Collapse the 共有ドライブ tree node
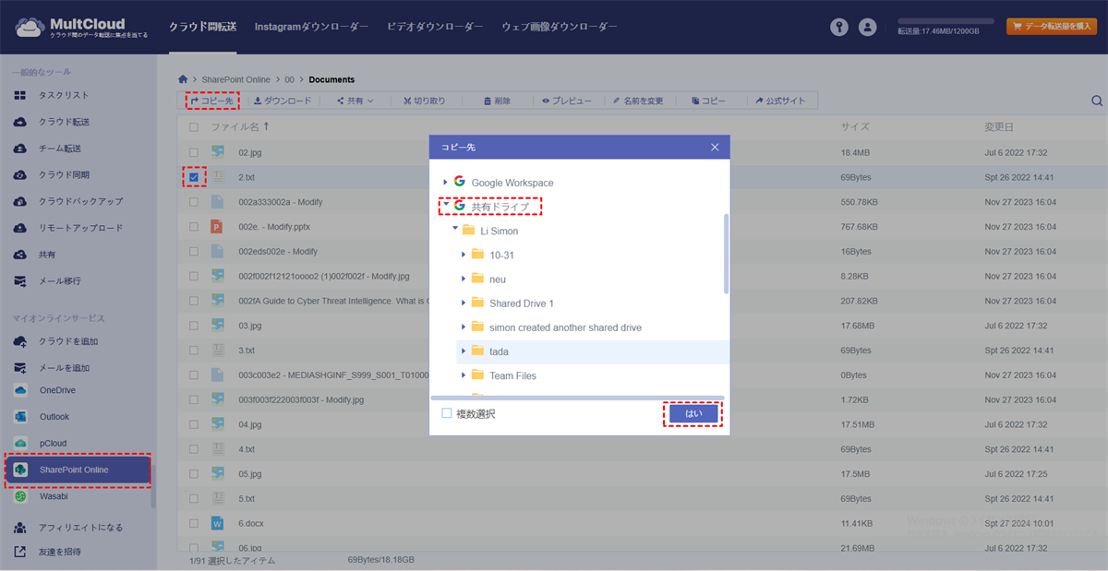The image size is (1108, 571). 445,207
